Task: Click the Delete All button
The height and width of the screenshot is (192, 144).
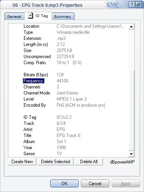Action: point(89,162)
